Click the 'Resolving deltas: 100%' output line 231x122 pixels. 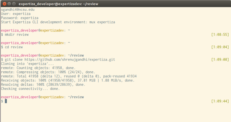tap(43, 85)
